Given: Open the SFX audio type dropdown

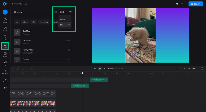Looking at the screenshot, I should 63,12.
